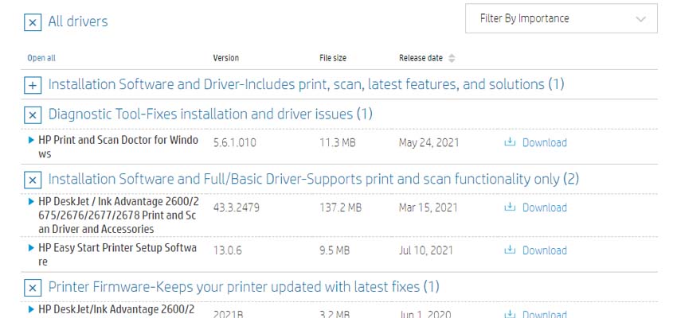Open 'HP DeskJet / Ink Advantage 2600' driver entry

pos(119,215)
